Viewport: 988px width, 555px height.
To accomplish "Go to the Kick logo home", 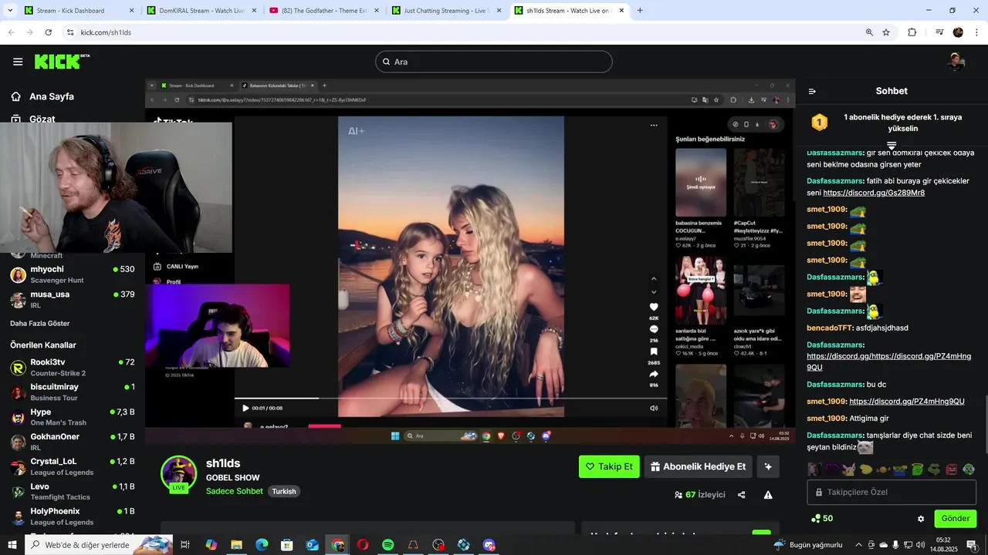I will 62,62.
